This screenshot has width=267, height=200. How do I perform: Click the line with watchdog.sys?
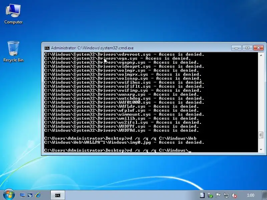click(124, 98)
